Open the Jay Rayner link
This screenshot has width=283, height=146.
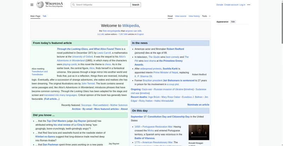point(80,121)
